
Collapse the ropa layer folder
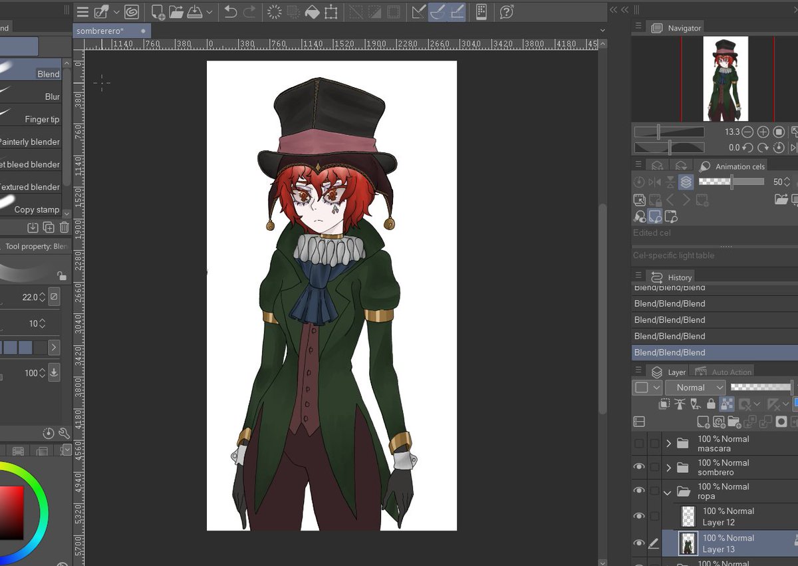click(x=668, y=492)
